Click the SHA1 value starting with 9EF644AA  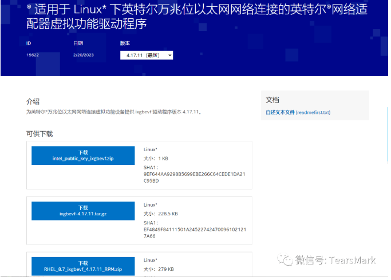pyautogui.click(x=194, y=178)
